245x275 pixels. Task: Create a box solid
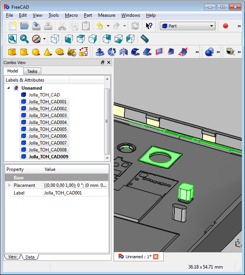12,52
